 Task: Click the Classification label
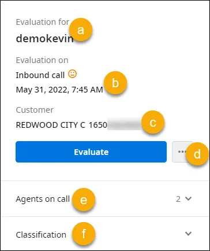pyautogui.click(x=41, y=235)
